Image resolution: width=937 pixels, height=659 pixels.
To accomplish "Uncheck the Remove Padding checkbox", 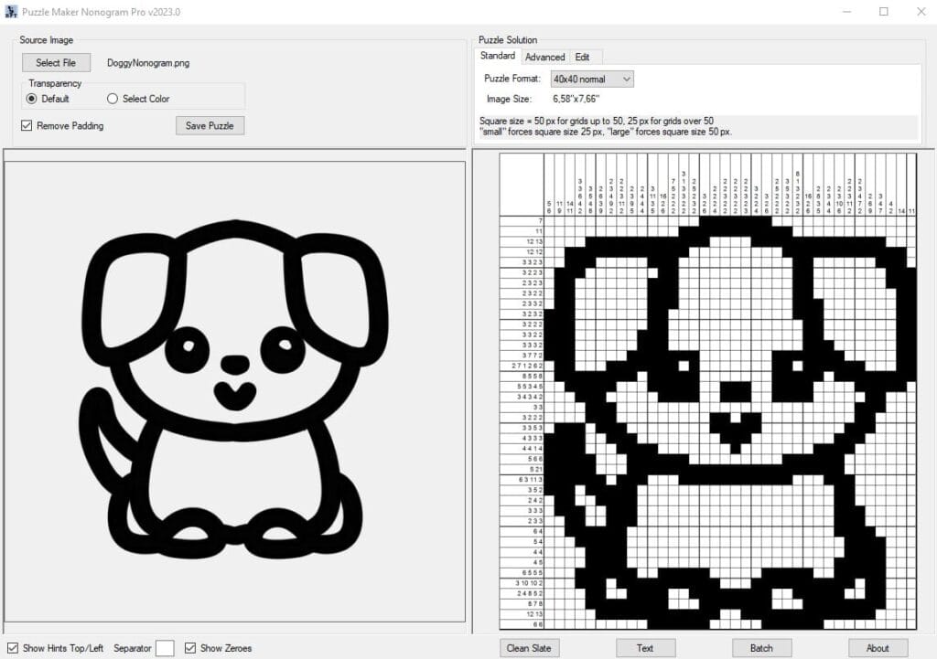I will (27, 125).
